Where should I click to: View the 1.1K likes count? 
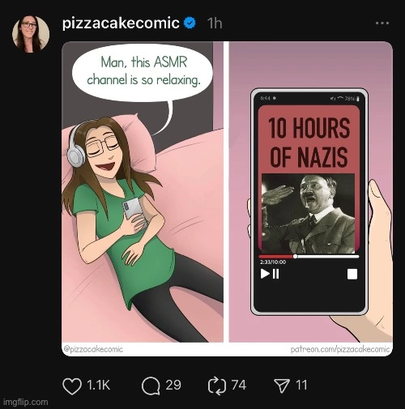[x=98, y=385]
